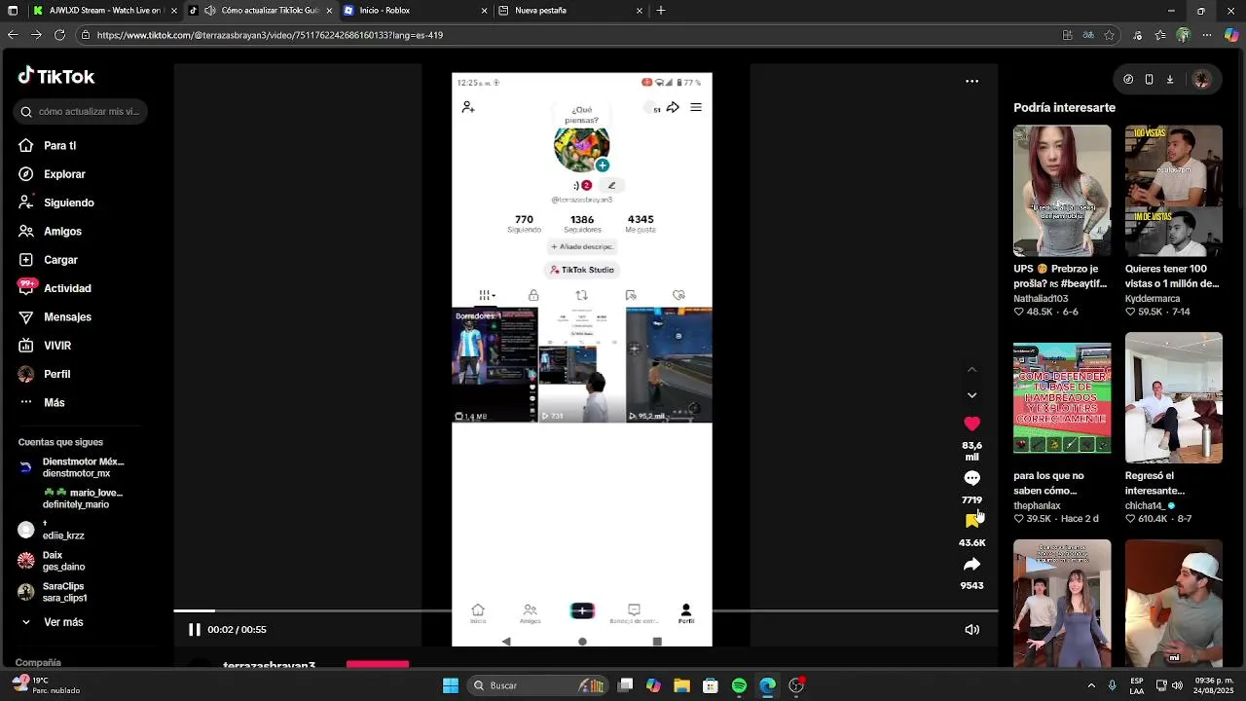Open browser settings and more menu
This screenshot has width=1246, height=701.
(x=1207, y=35)
